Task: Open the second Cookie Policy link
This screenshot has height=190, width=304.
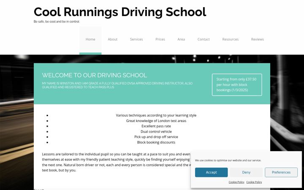Action: click(x=254, y=182)
